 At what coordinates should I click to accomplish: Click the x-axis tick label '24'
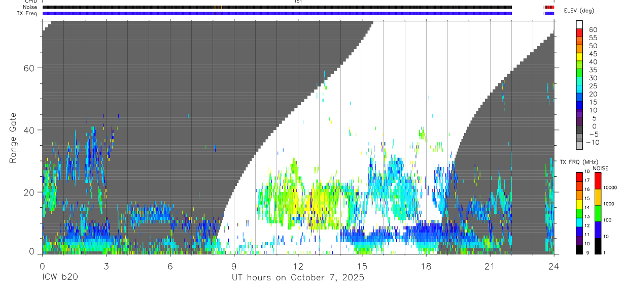[x=553, y=266]
